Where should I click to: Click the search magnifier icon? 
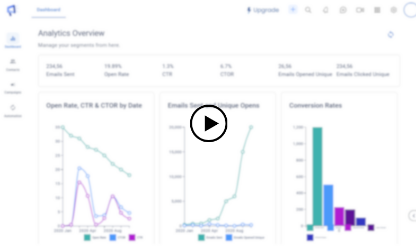[x=308, y=10]
